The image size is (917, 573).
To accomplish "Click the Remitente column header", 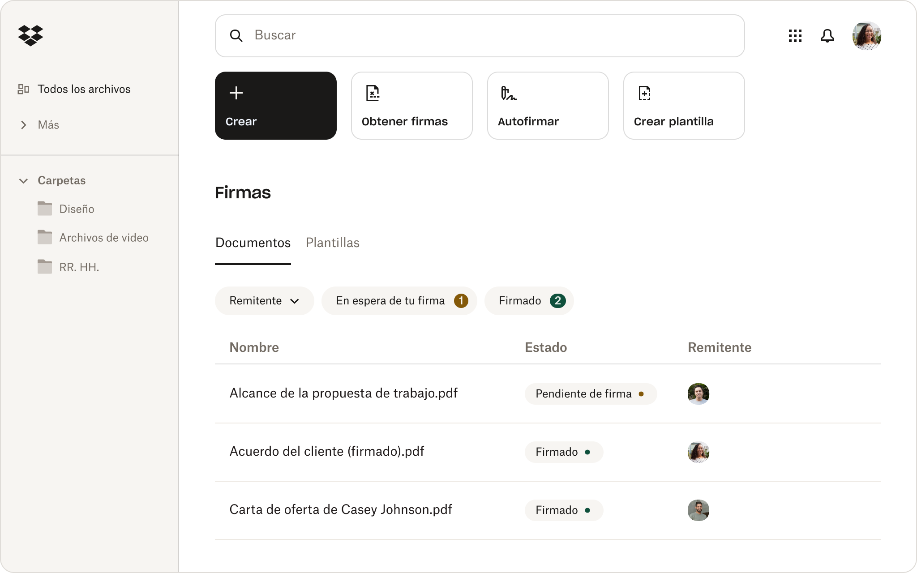I will tap(720, 347).
